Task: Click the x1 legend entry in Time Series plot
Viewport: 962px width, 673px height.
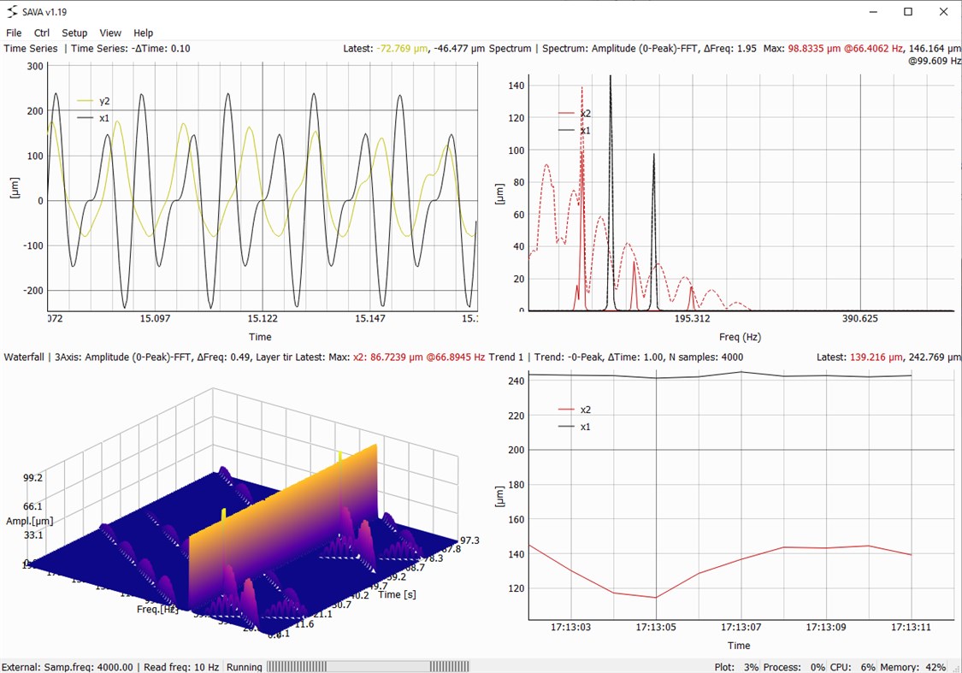Action: coord(93,118)
